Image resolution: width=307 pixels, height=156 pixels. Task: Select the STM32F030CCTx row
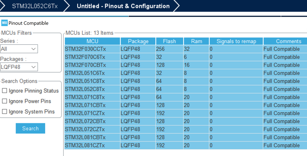(186, 49)
